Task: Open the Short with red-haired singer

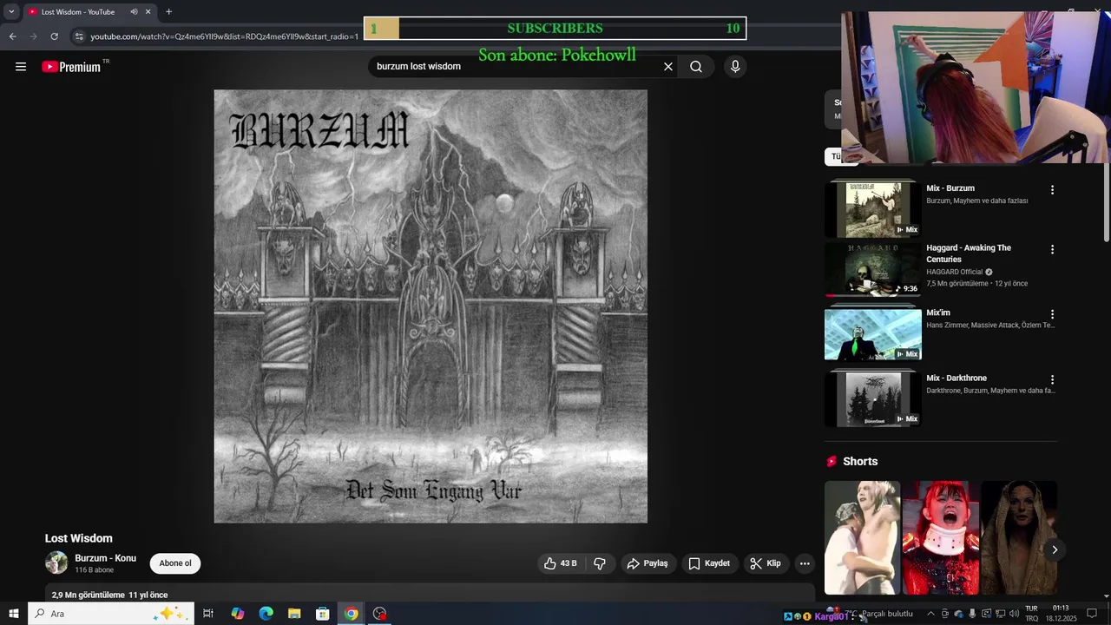Action: coord(941,537)
